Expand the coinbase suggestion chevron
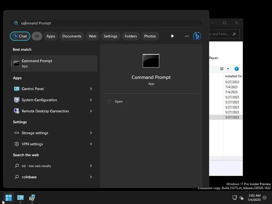This screenshot has height=204, width=272. 91,177
